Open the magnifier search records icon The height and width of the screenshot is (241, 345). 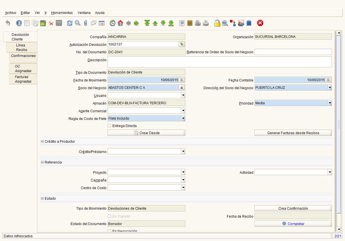[x=78, y=23]
